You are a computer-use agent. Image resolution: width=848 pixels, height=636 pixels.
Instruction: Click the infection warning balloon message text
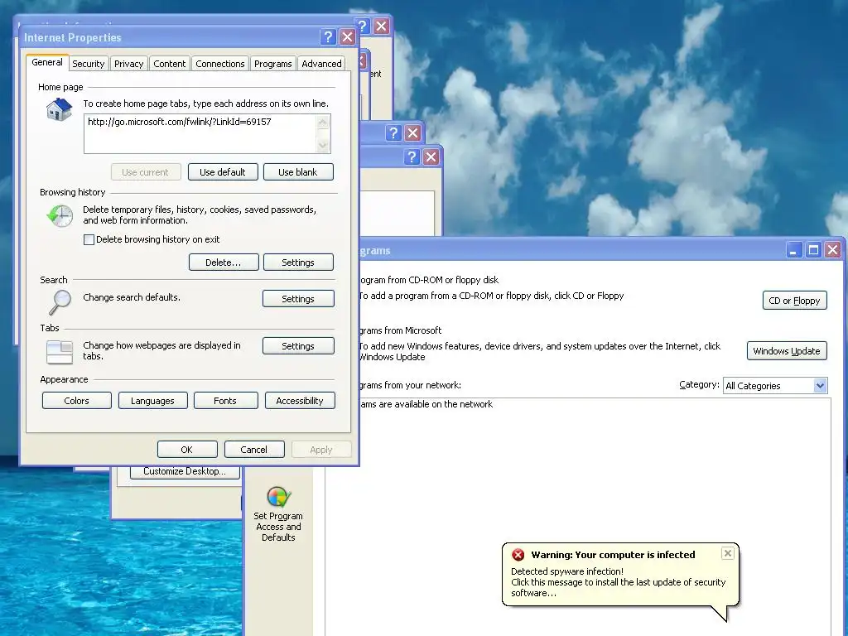pos(618,582)
